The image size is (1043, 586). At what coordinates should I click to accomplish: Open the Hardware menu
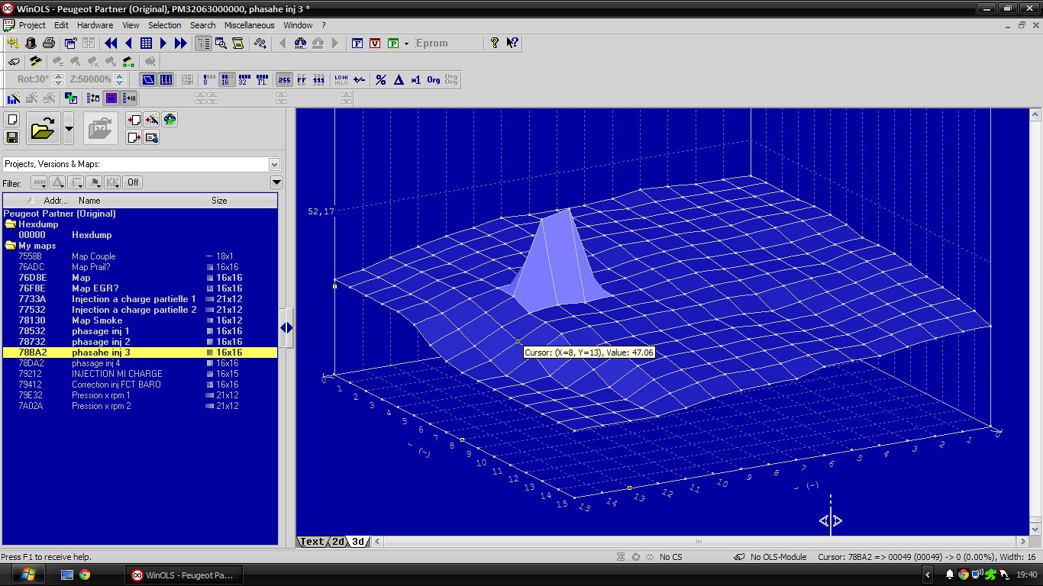pyautogui.click(x=95, y=25)
